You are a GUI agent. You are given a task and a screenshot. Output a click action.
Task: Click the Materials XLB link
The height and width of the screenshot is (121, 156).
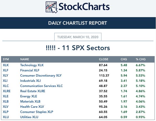[30, 102]
